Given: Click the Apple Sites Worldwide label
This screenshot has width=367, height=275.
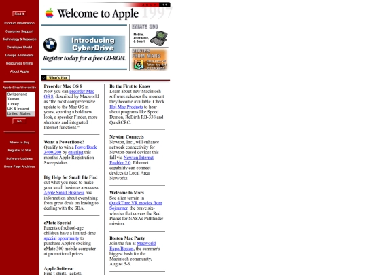Looking at the screenshot, I should 20,88.
